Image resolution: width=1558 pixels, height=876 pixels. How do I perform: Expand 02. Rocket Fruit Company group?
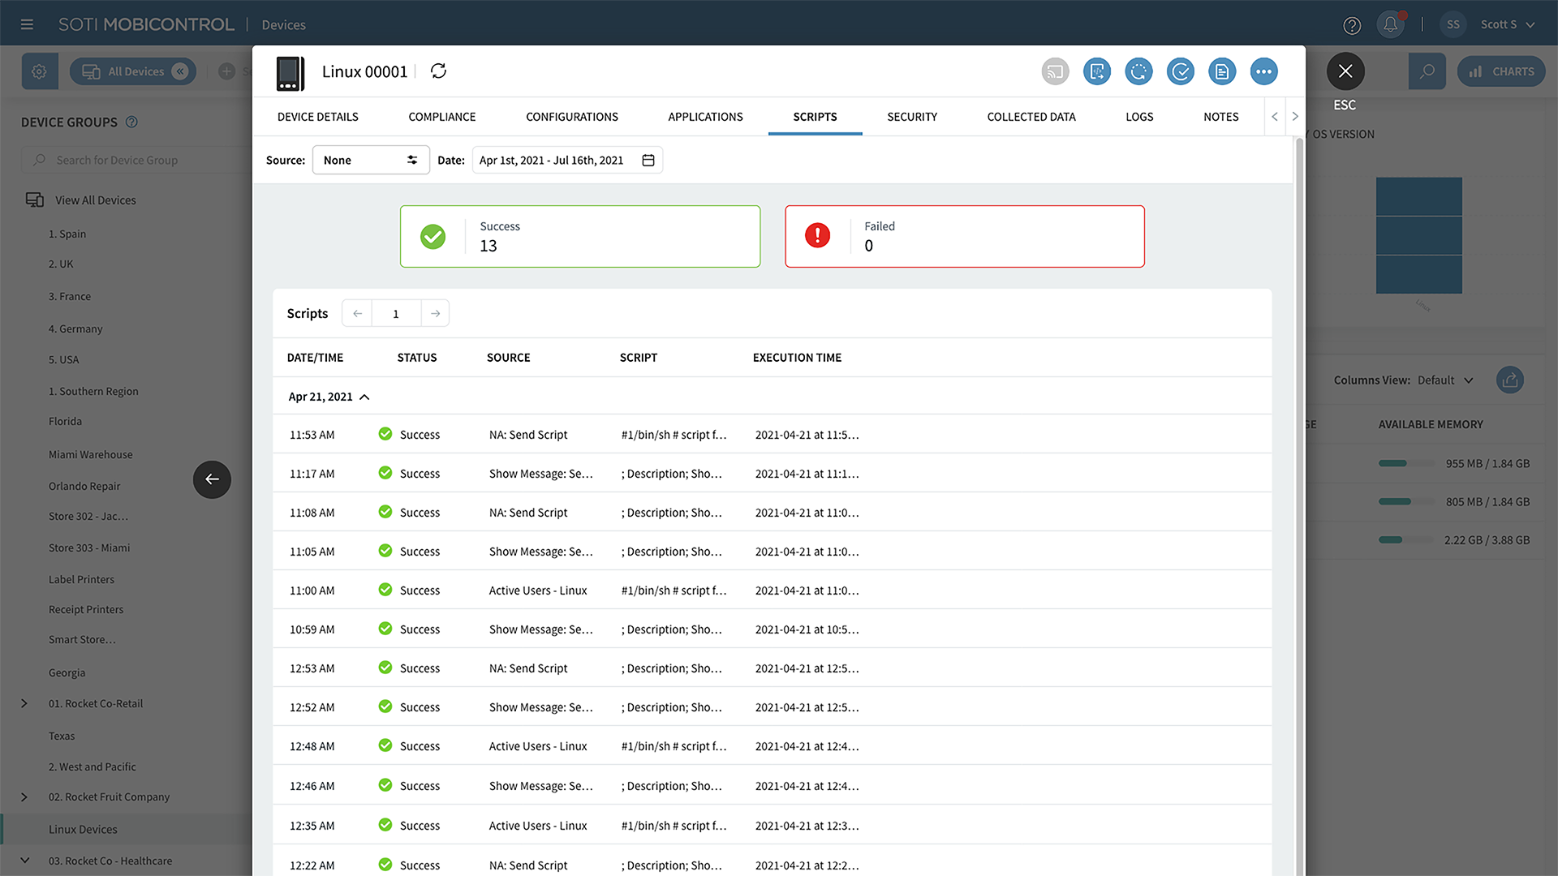tap(24, 797)
